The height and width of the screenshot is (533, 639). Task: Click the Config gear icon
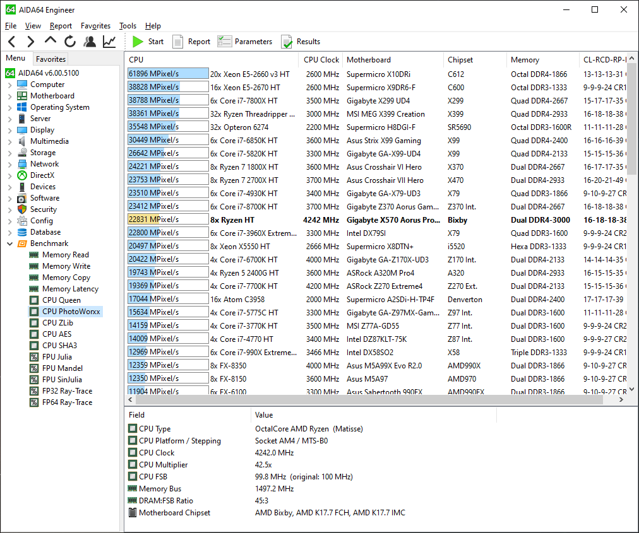[x=22, y=221]
